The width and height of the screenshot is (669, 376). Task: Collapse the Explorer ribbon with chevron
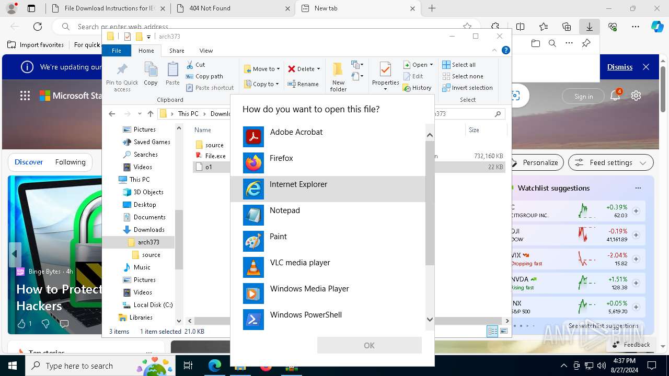[x=494, y=51]
